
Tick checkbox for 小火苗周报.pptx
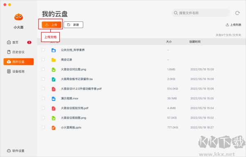point(43,128)
